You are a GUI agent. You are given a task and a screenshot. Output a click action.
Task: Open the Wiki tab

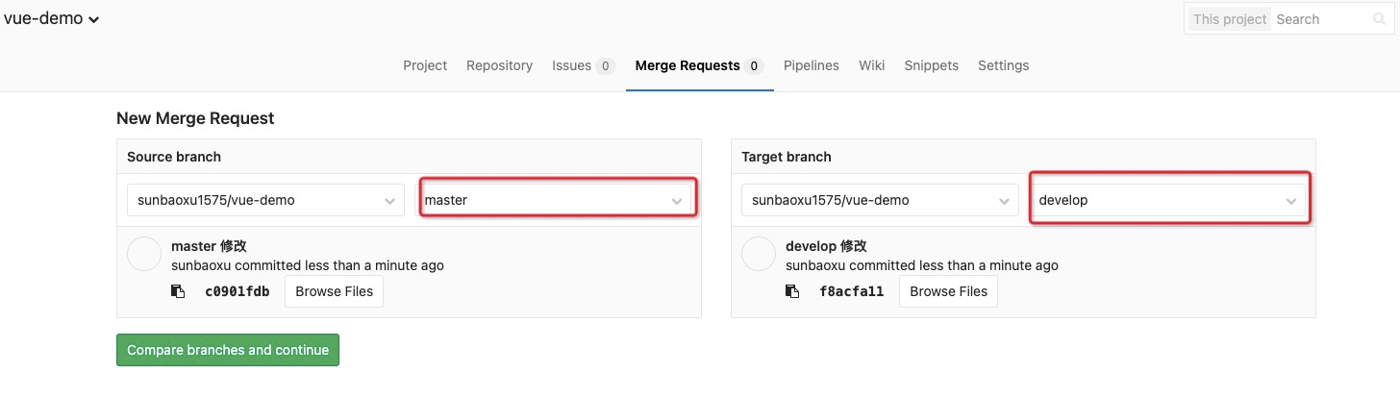[x=872, y=65]
